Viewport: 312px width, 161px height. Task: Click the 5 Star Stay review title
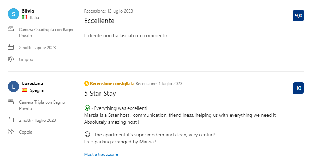[100, 93]
